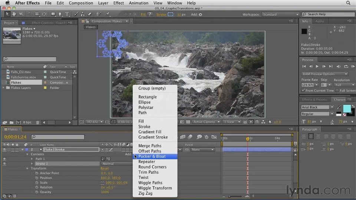
Task: Toggle audio mute in Preview panel
Action: tap(339, 66)
